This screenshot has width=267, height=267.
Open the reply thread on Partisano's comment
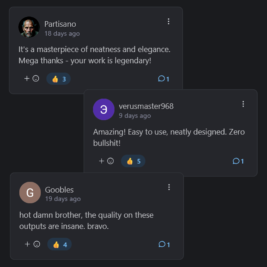164,79
